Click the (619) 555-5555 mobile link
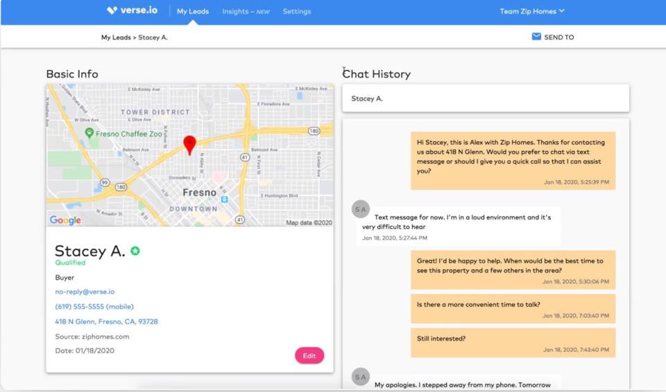The height and width of the screenshot is (392, 666). pos(94,307)
